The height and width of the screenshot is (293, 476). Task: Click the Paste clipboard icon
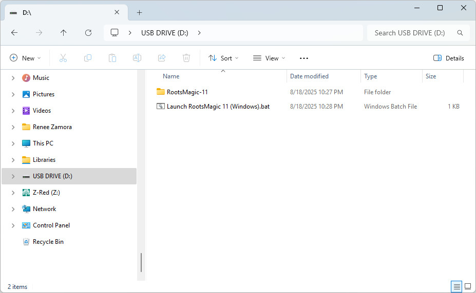pos(112,58)
